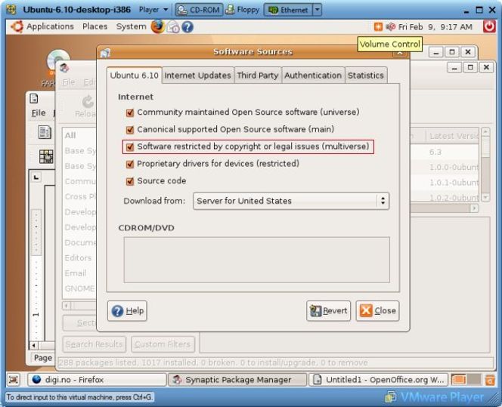Viewport: 502px width, 407px height.
Task: Click the update notification icon in tray
Action: (378, 26)
